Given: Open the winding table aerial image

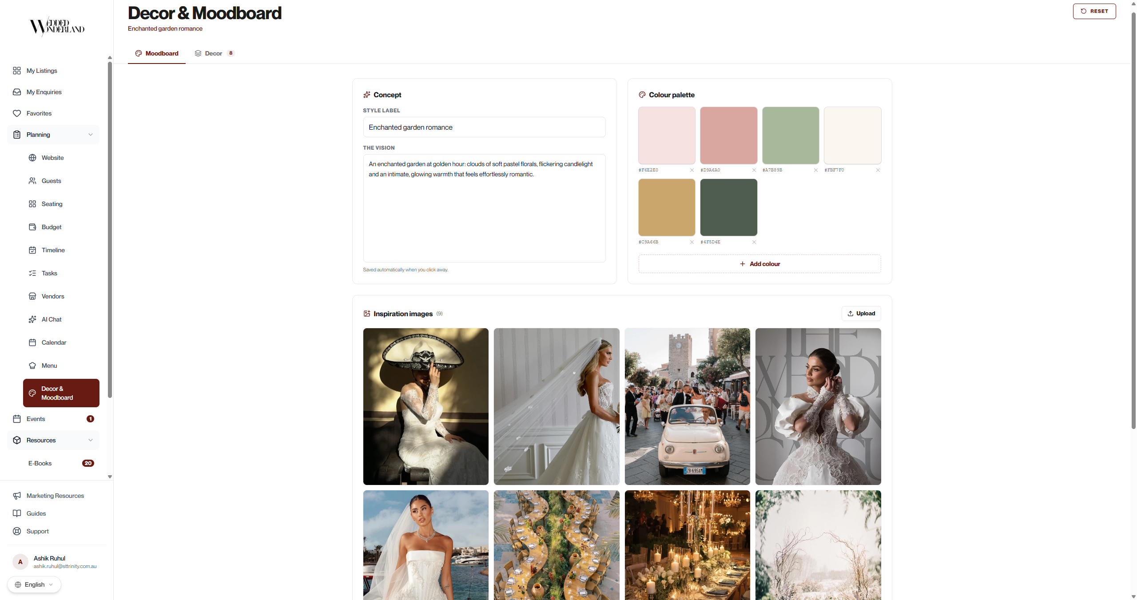Looking at the screenshot, I should [557, 545].
